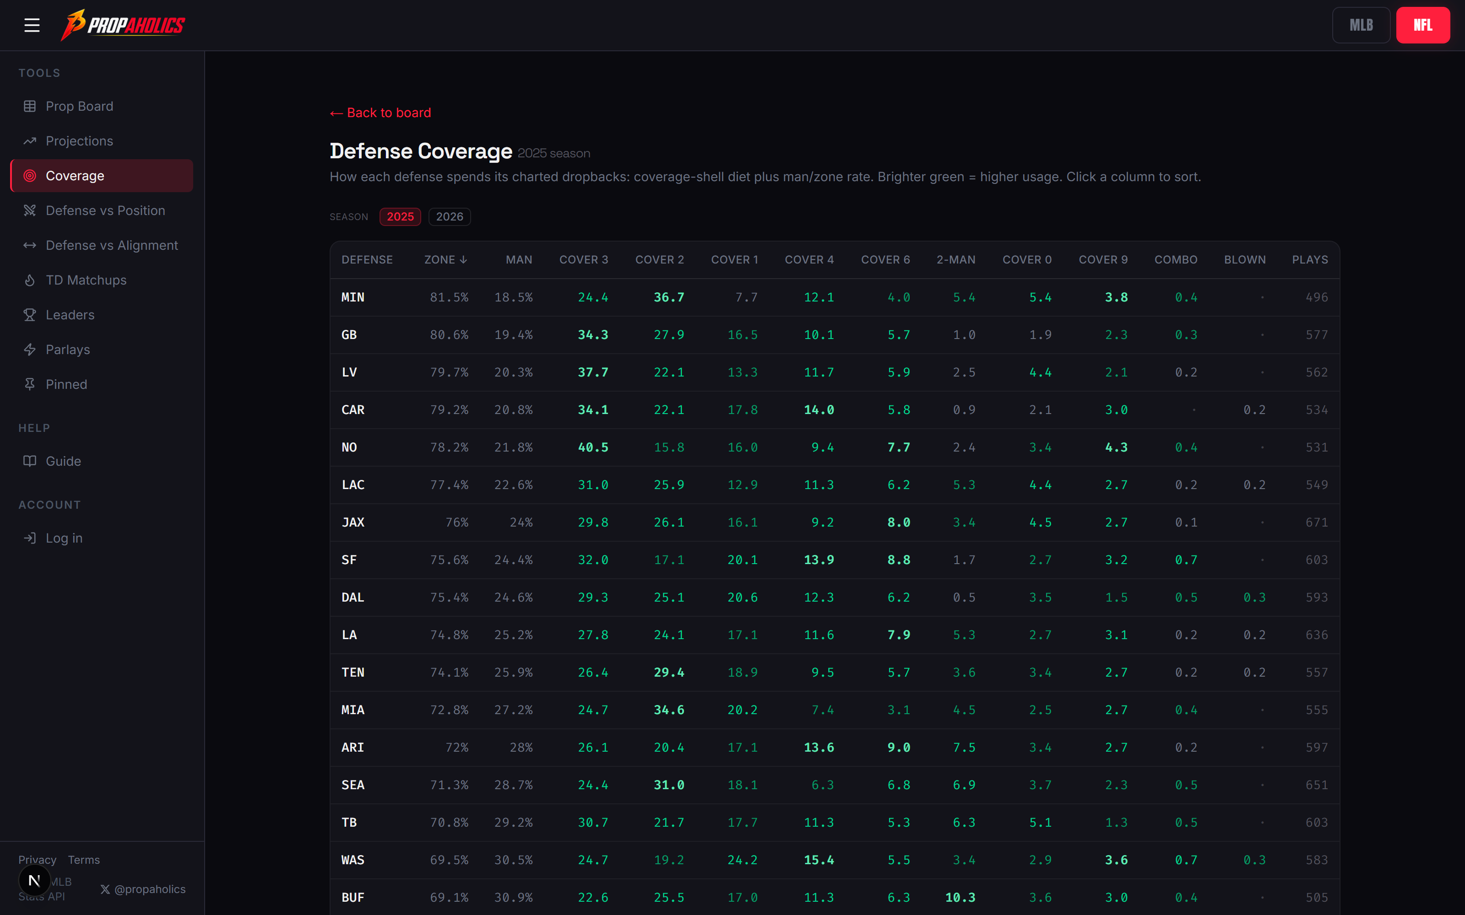Open Leaders page
Image resolution: width=1465 pixels, height=915 pixels.
point(102,315)
